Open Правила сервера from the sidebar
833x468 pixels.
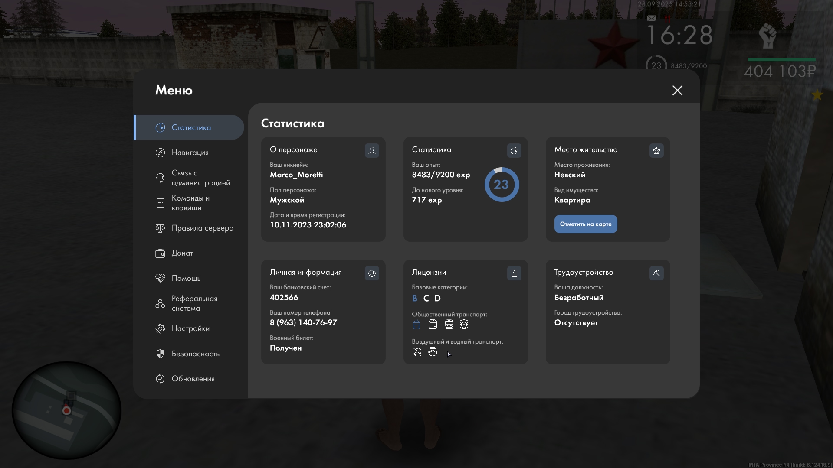(202, 228)
